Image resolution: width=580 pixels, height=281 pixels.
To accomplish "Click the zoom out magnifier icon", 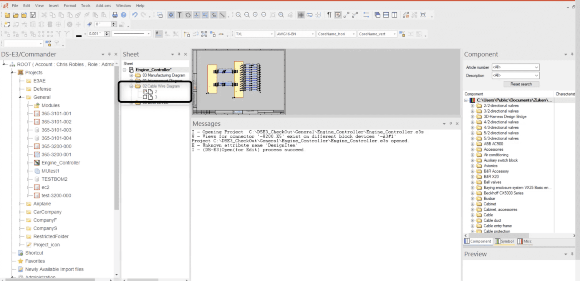I will (x=247, y=15).
